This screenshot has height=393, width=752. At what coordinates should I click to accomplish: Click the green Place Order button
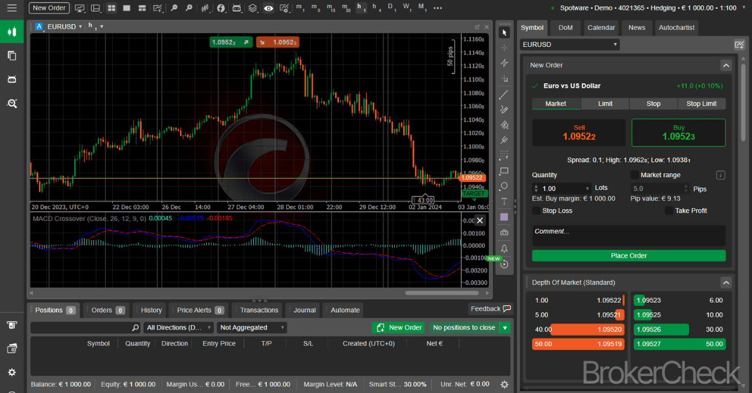[629, 255]
